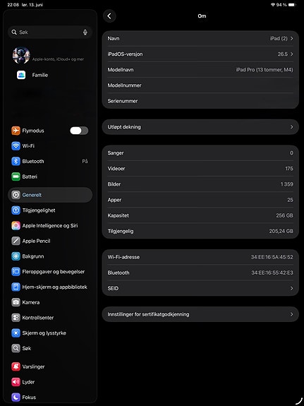Tap Bluetooth address 34:EE:16:55:42:E3
The height and width of the screenshot is (406, 304).
coord(272,273)
